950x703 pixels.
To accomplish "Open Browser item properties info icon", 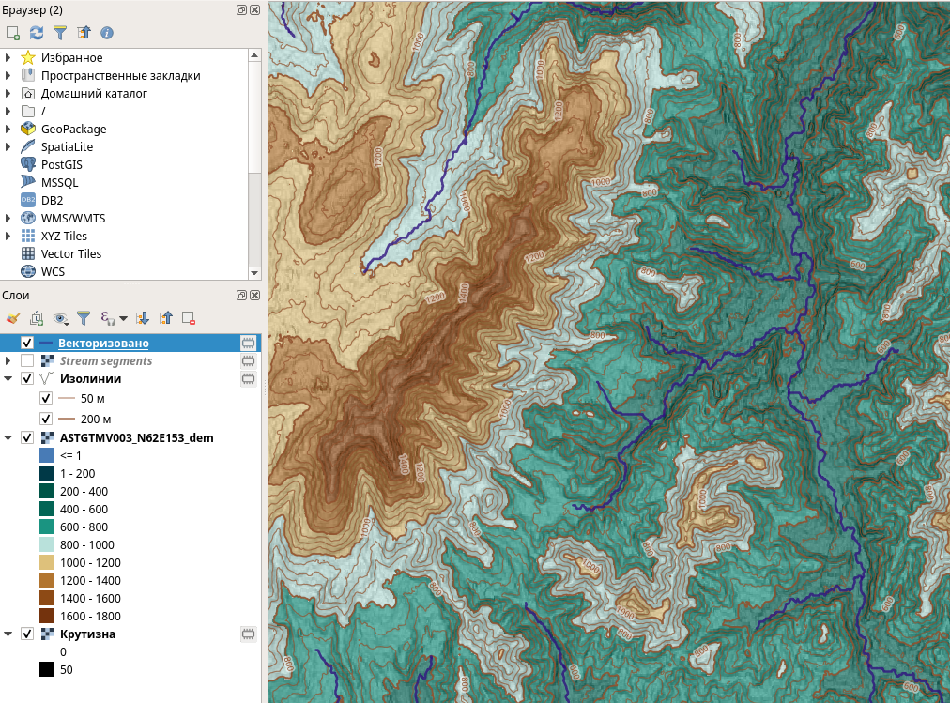I will point(107,33).
